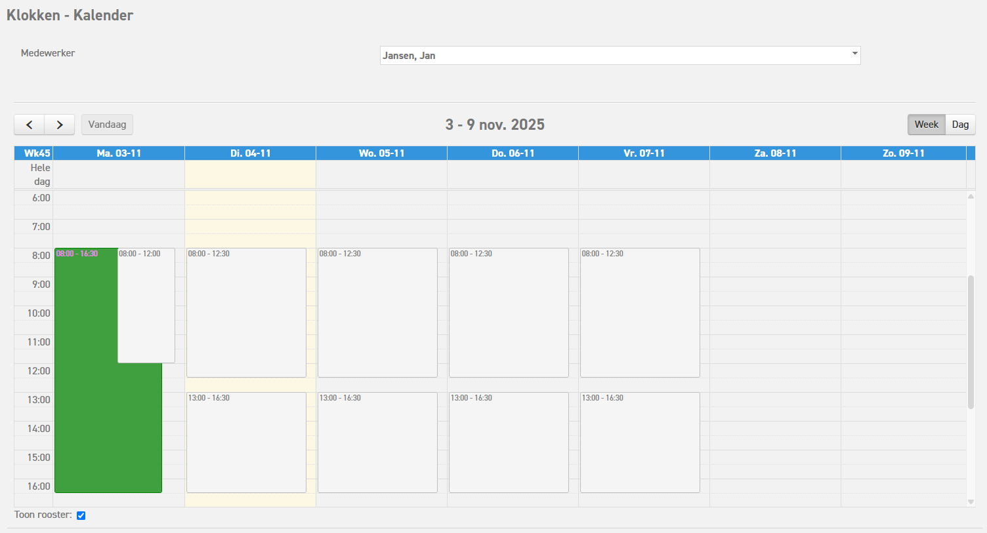Click the calendar vertical scrollbar thumb
The height and width of the screenshot is (533, 987).
(971, 341)
